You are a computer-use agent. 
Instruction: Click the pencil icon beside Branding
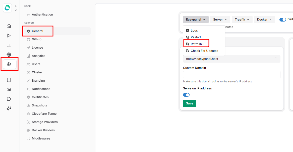point(28,81)
